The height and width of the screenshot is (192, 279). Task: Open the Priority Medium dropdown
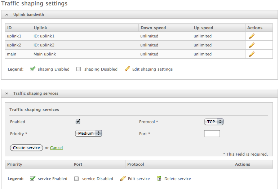tap(89, 133)
